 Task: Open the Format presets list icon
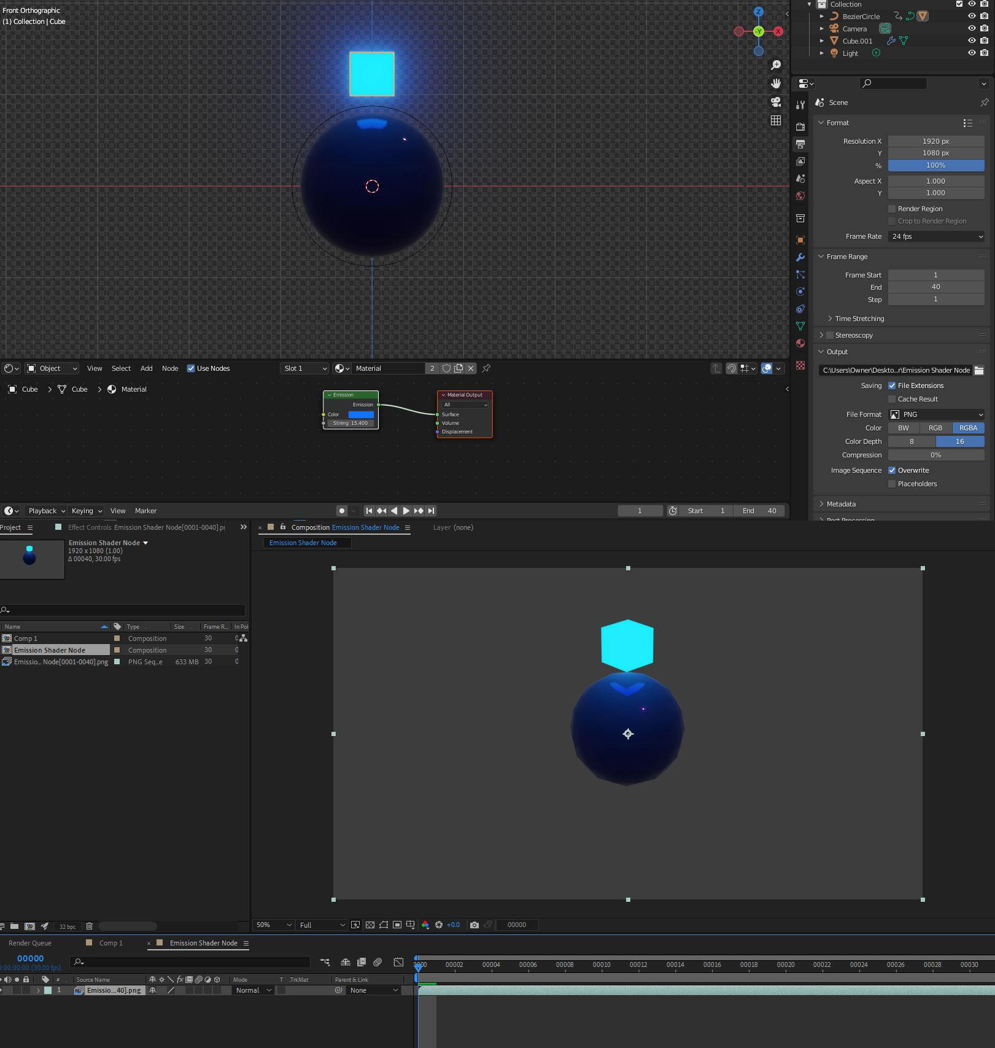pyautogui.click(x=968, y=123)
